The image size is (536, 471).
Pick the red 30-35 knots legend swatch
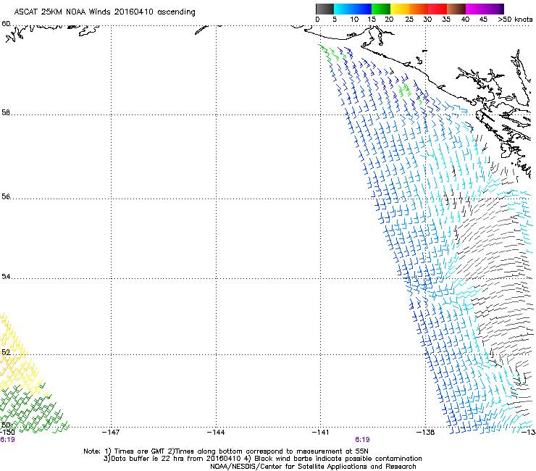pos(437,9)
